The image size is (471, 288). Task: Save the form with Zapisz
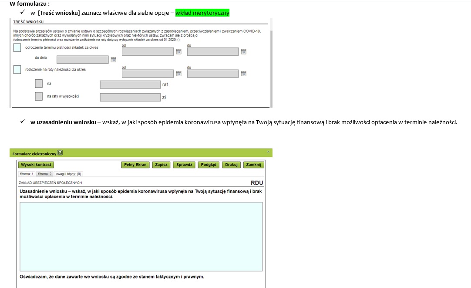click(161, 165)
